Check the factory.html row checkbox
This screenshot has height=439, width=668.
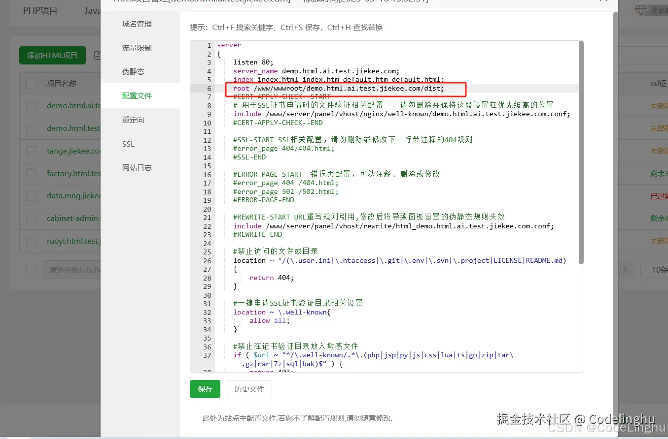tap(31, 173)
